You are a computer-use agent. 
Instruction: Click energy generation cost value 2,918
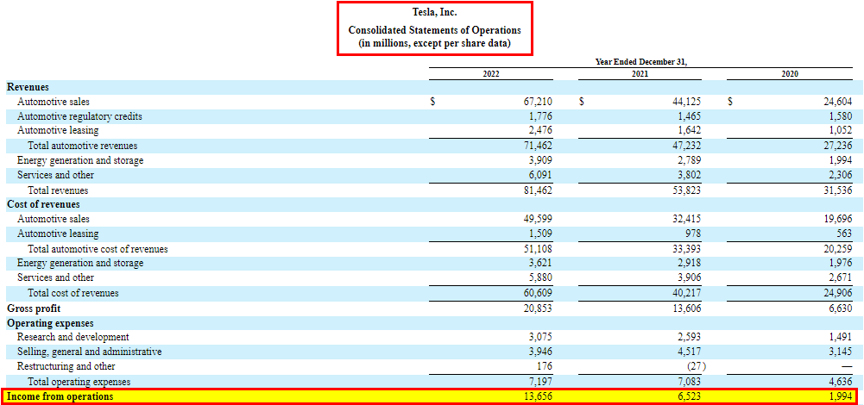(x=690, y=263)
